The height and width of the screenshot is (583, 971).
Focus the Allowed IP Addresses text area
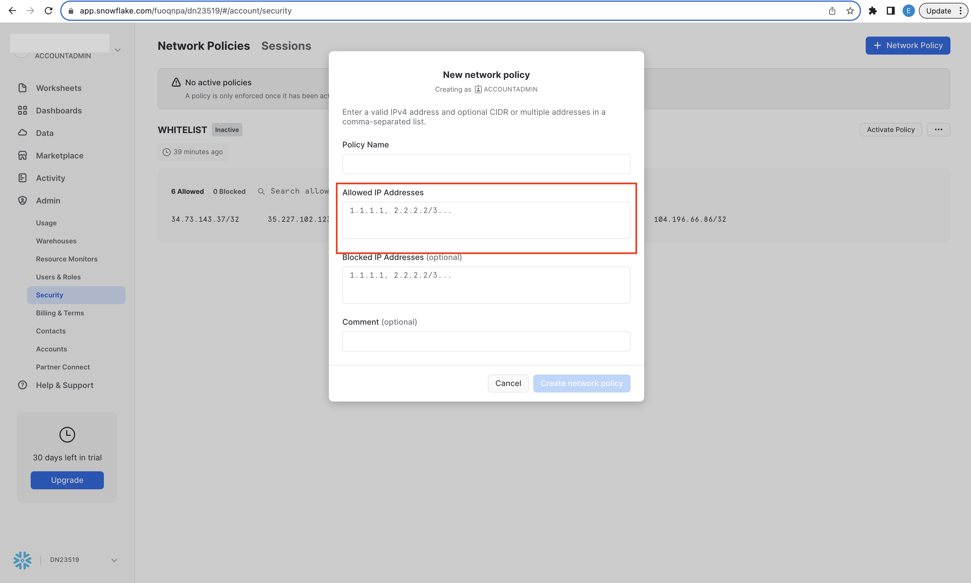click(486, 220)
